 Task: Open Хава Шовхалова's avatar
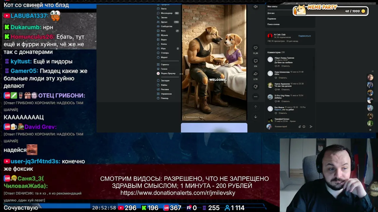(270, 74)
